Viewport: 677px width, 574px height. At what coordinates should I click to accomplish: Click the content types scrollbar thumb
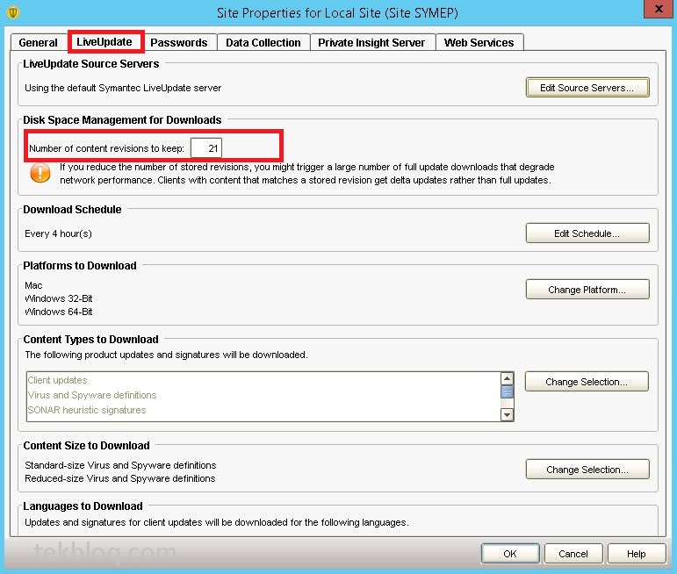[x=507, y=391]
